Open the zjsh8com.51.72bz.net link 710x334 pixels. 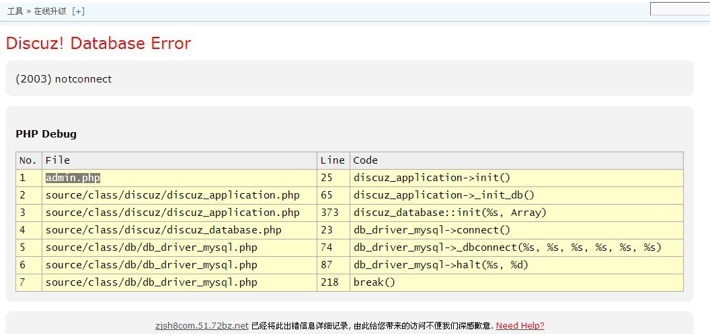[202, 325]
